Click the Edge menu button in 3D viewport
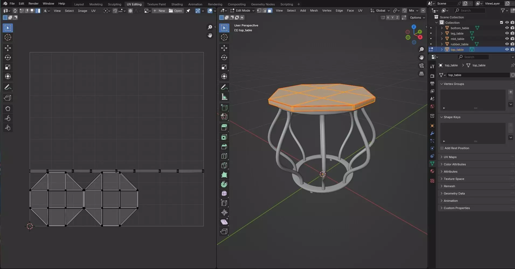Screen dimensions: 515x269 [339, 11]
